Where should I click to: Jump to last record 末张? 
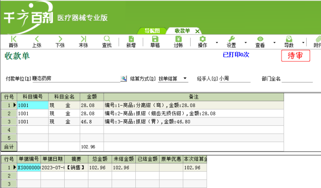[x=83, y=42]
